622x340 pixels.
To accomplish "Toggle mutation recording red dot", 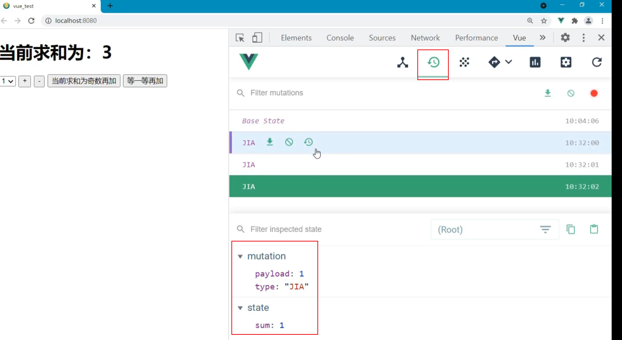I will tap(594, 93).
